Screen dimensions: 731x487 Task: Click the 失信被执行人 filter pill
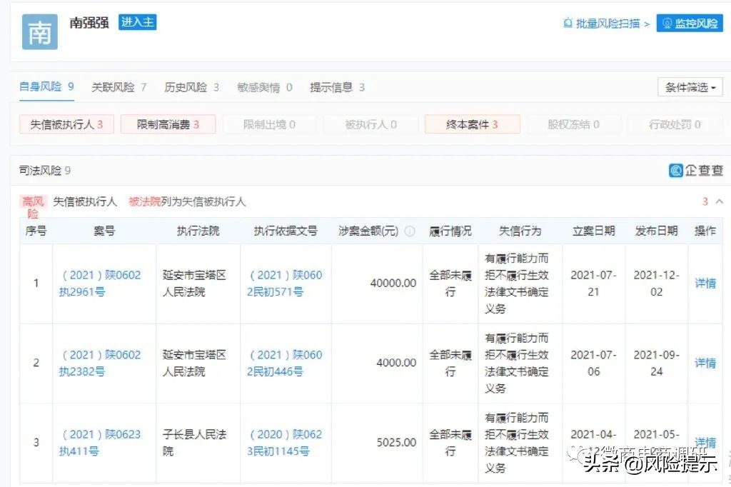click(x=66, y=124)
